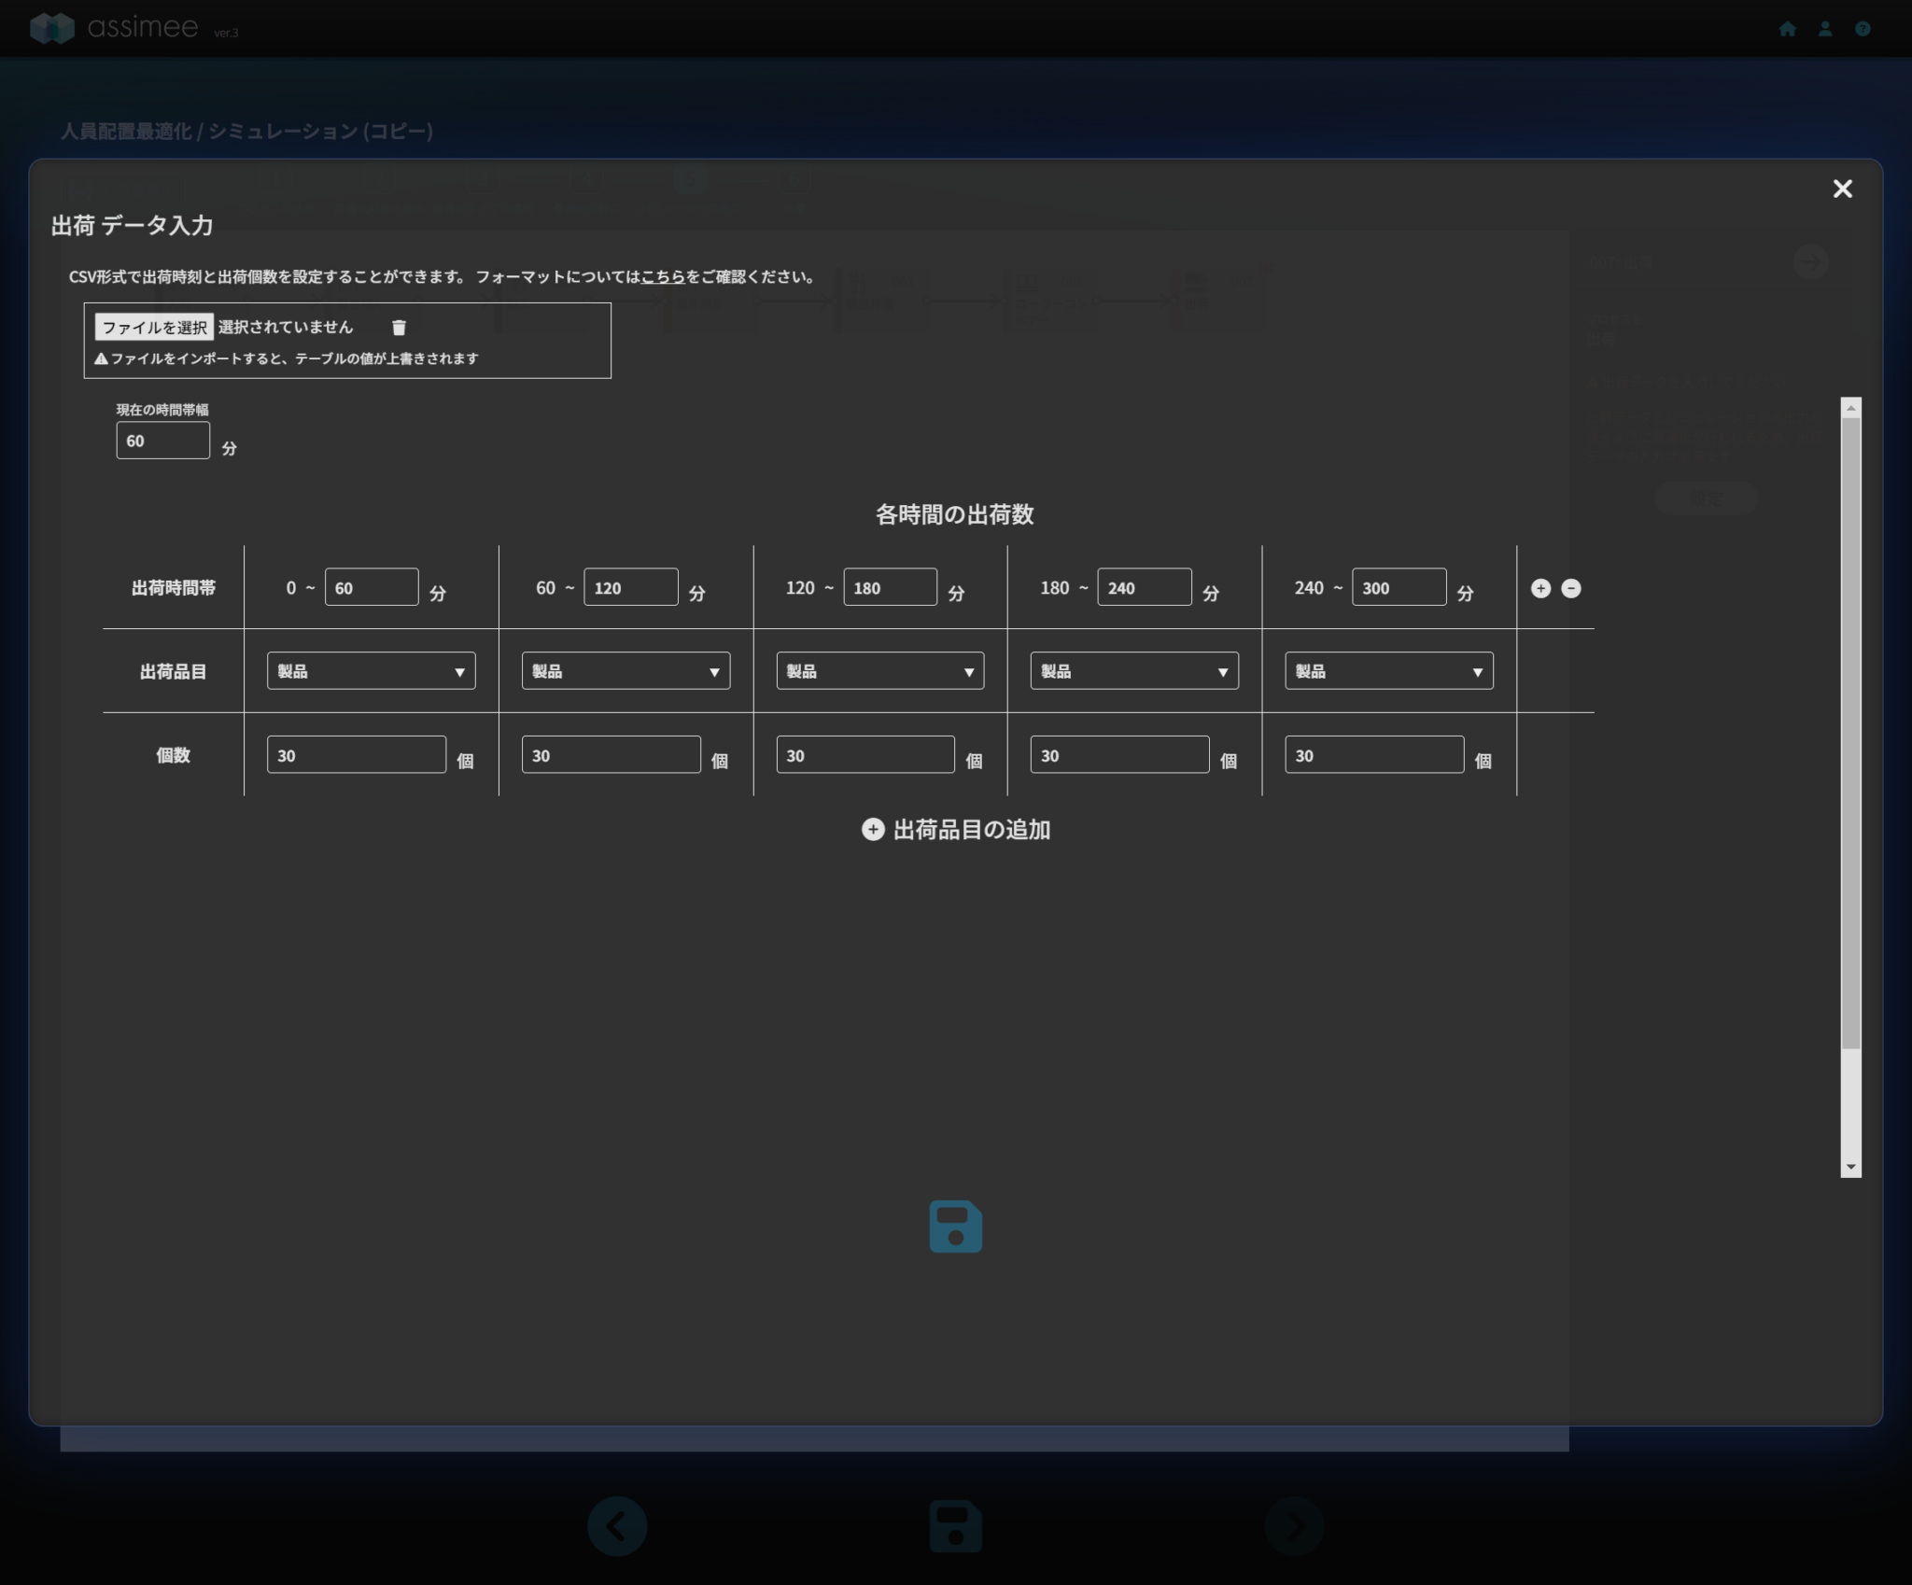The image size is (1912, 1585).
Task: Click the end-time field showing 300
Action: [x=1398, y=588]
